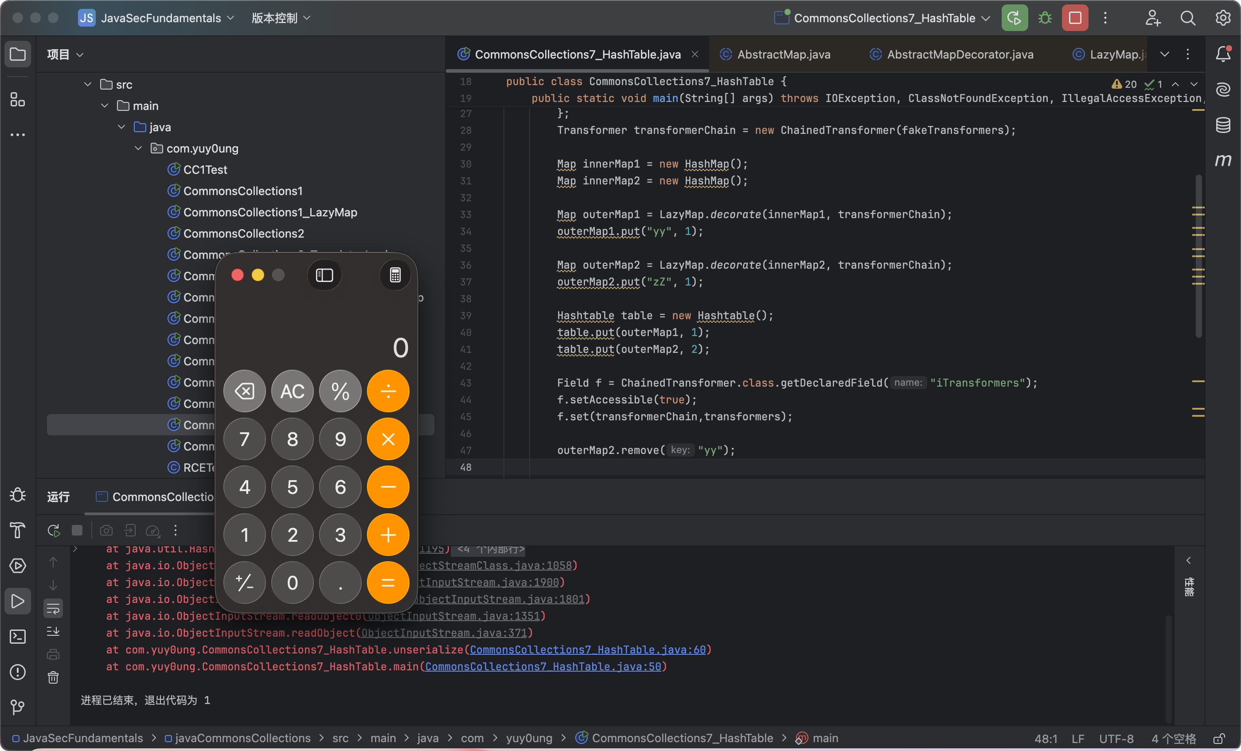1241x751 pixels.
Task: Click the Debug bug icon in top toolbar
Action: 1045,18
